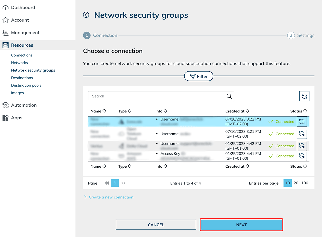This screenshot has height=237, width=322.
Task: Open Destination pools in sidebar
Action: [x=26, y=85]
